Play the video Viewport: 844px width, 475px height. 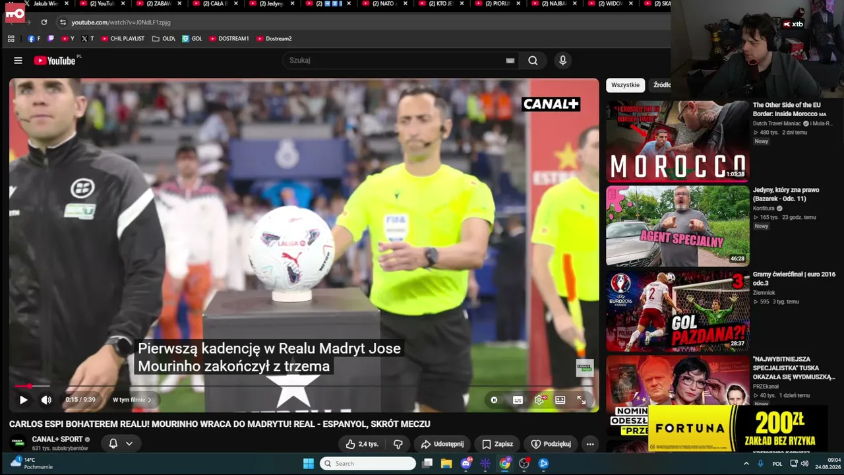[24, 400]
